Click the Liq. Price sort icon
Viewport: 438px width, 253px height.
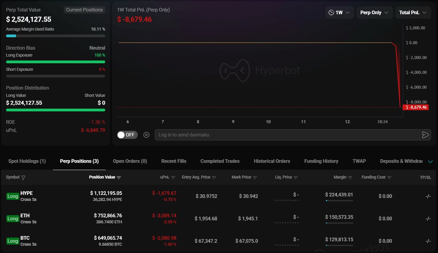coord(296,178)
